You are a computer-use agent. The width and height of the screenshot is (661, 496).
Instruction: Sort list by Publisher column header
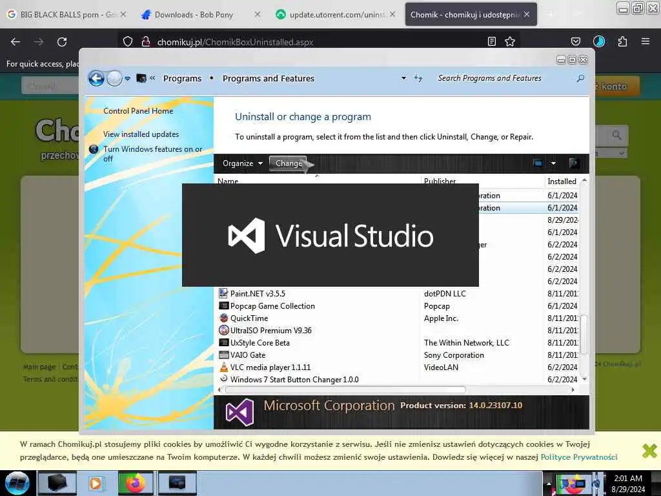[x=483, y=181]
